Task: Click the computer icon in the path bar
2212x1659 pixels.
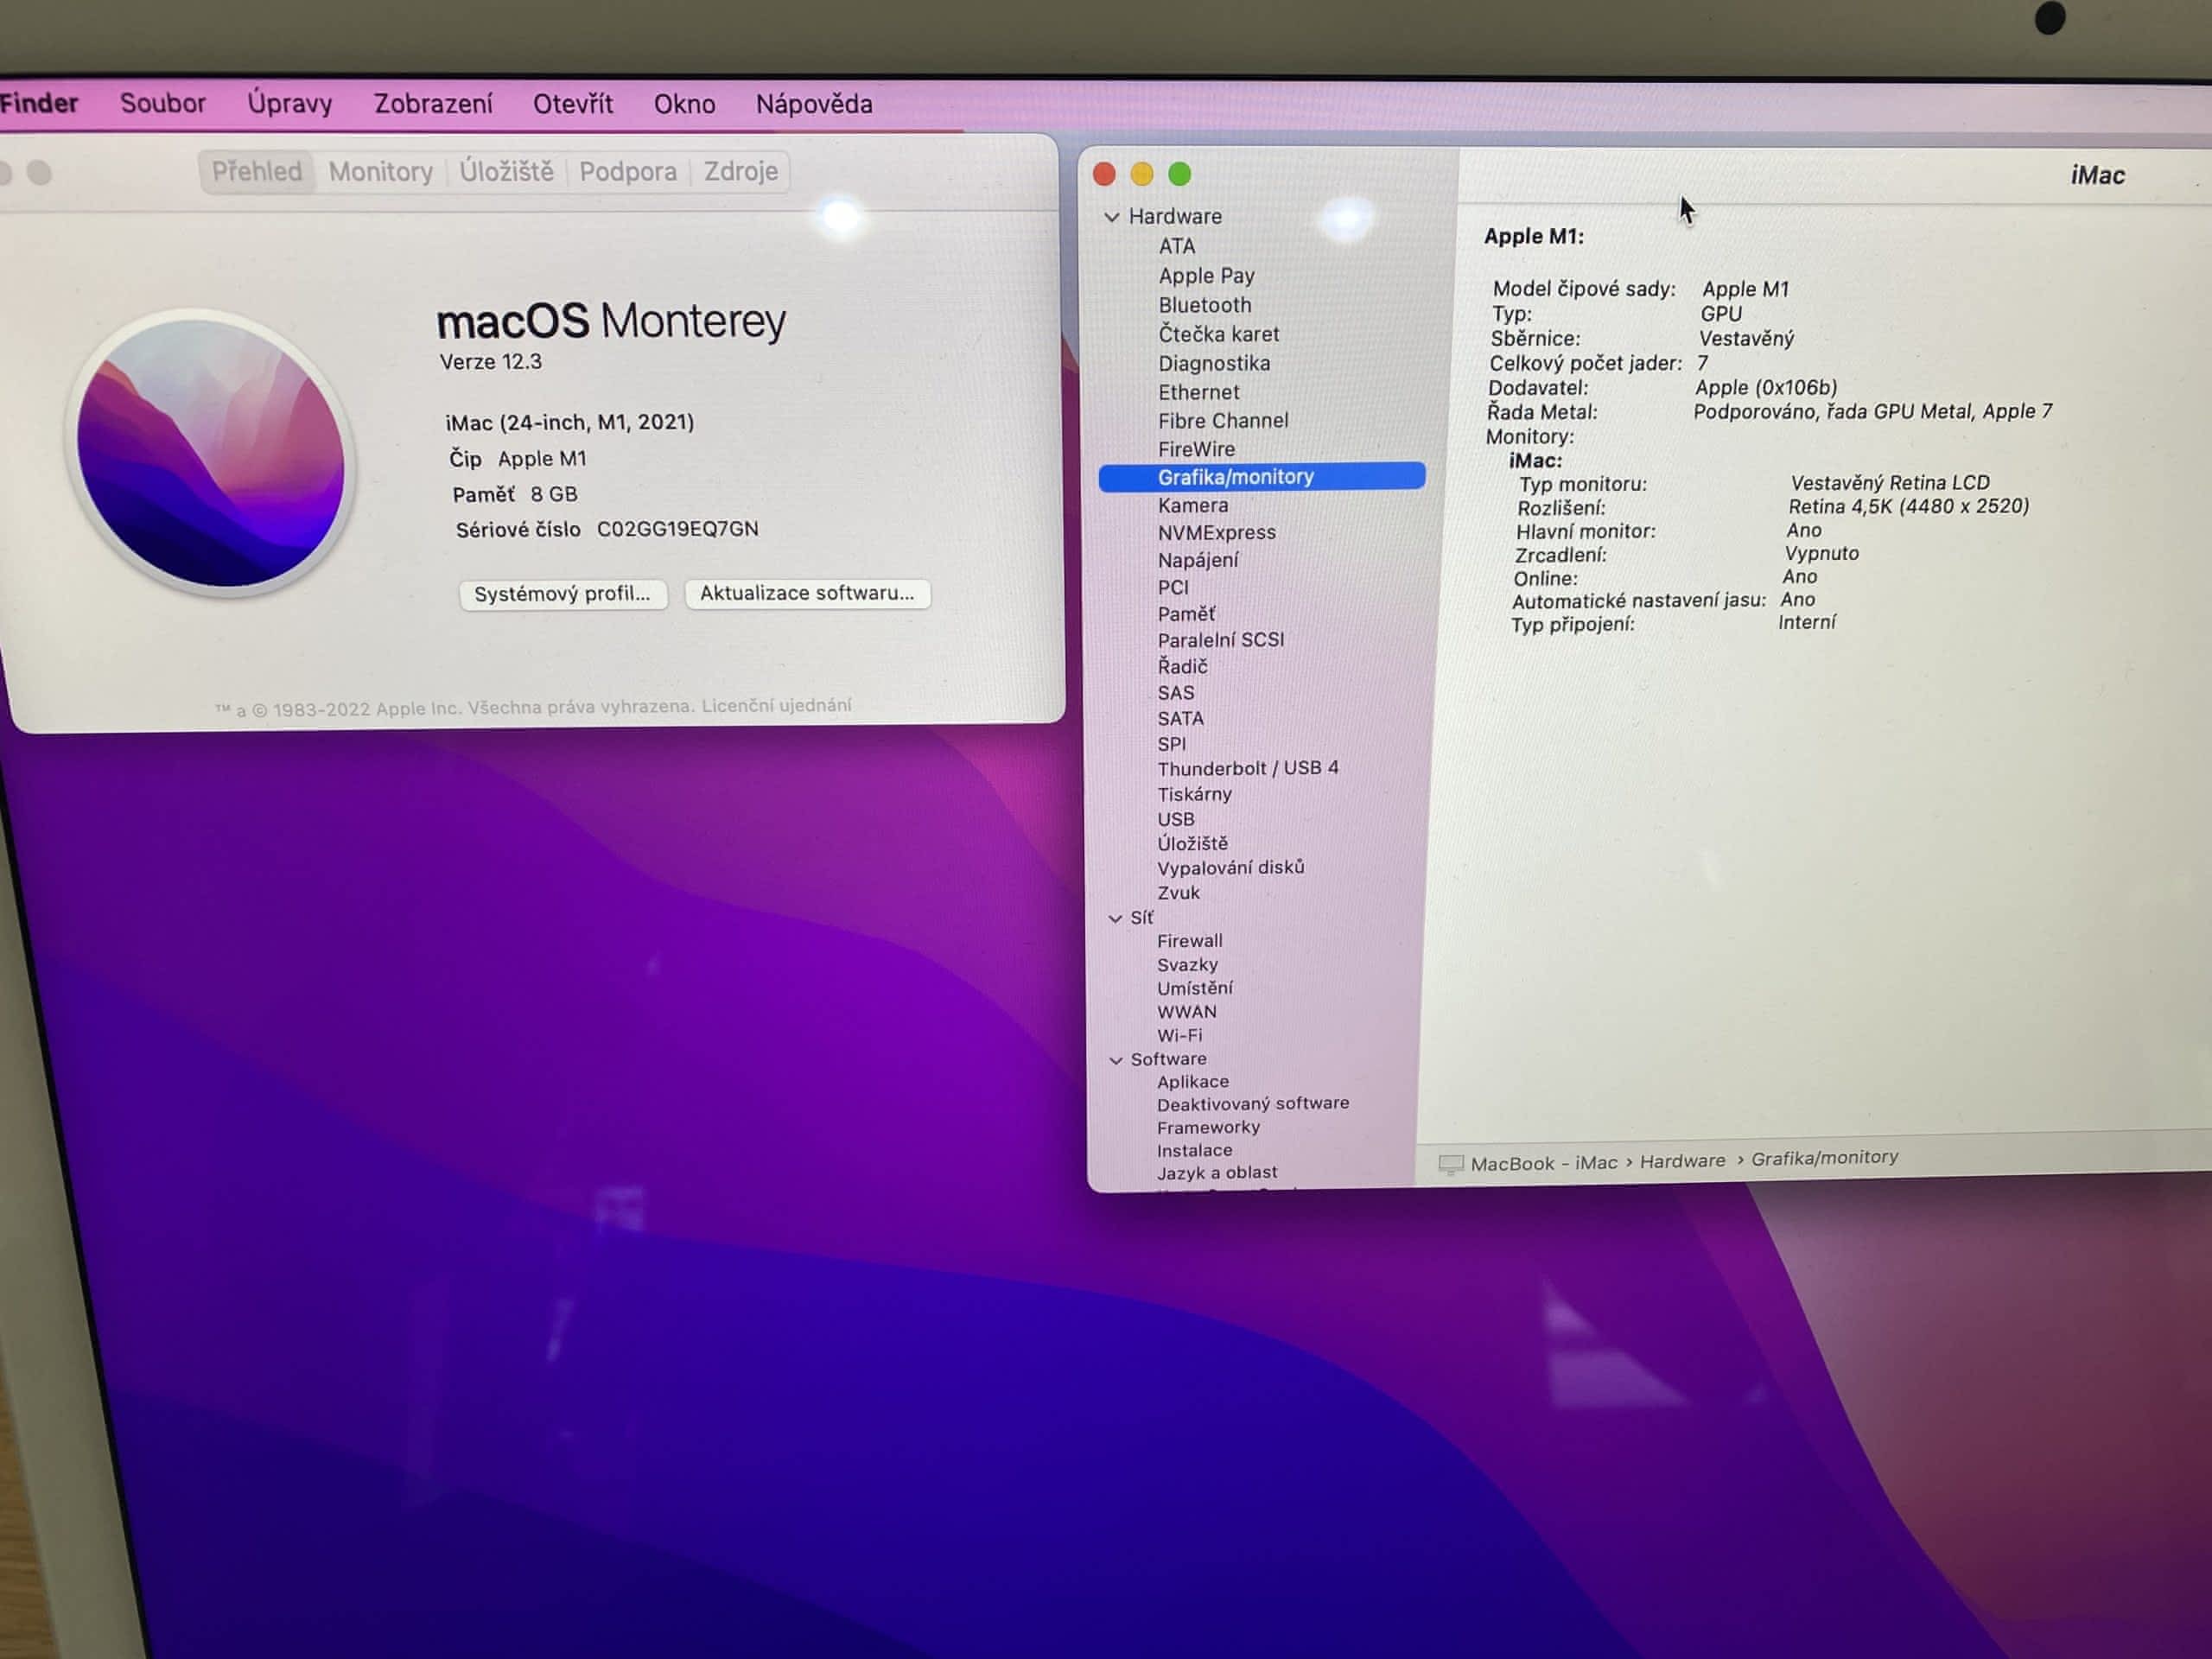Action: click(x=1450, y=1164)
